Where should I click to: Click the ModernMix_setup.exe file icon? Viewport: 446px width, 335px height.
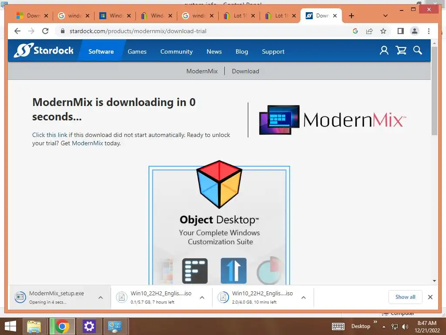coord(20,297)
